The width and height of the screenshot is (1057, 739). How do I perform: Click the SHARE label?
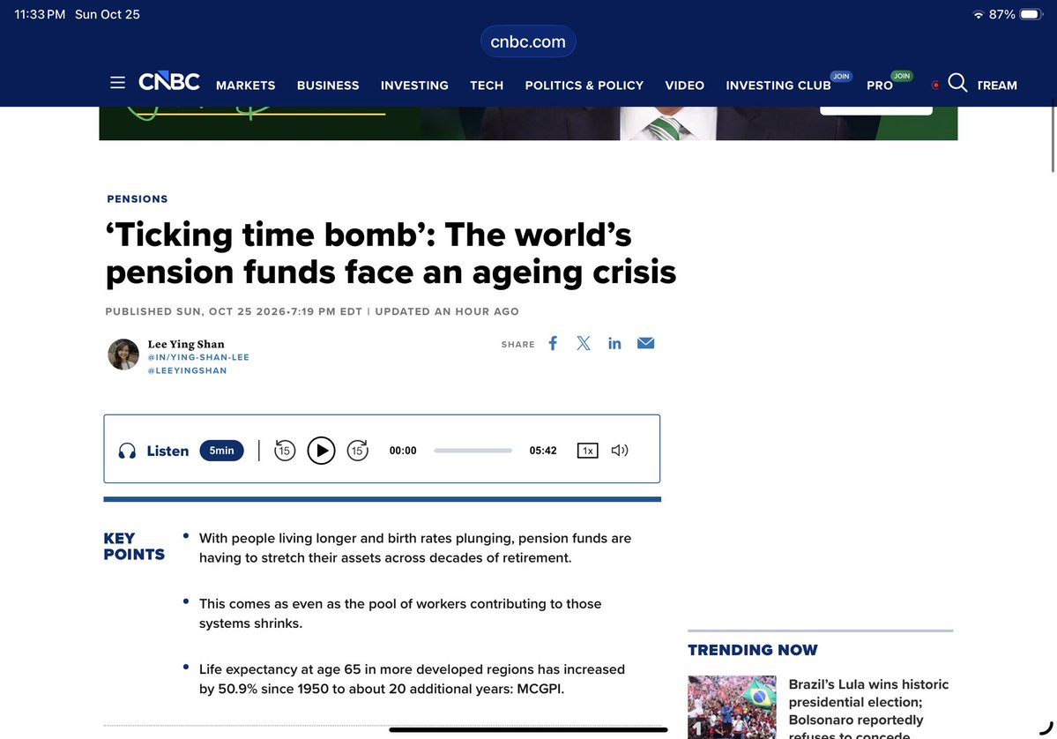coord(517,345)
